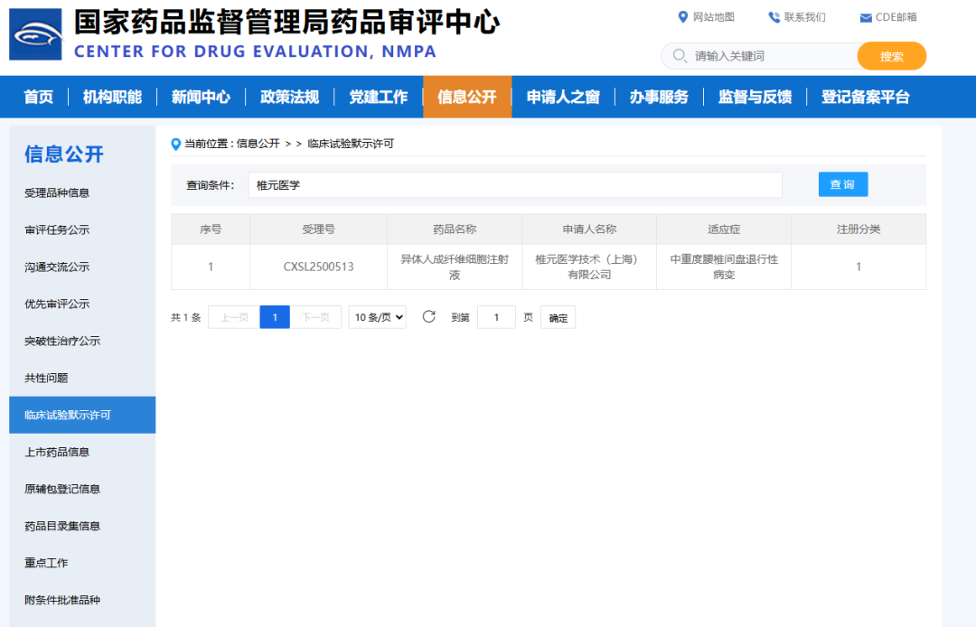Click the 注册分类 column header

point(859,229)
